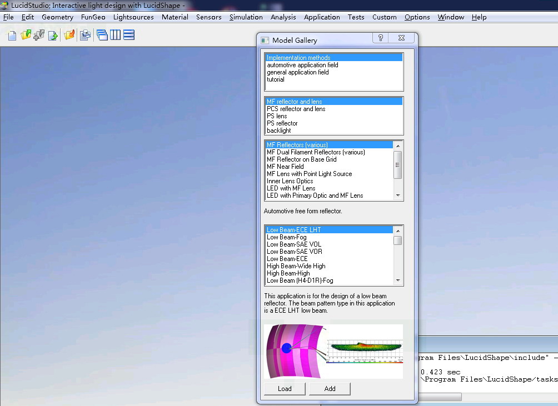Click the Cascade windows toolbar icon
Screen dimensions: 558x406
[102, 35]
